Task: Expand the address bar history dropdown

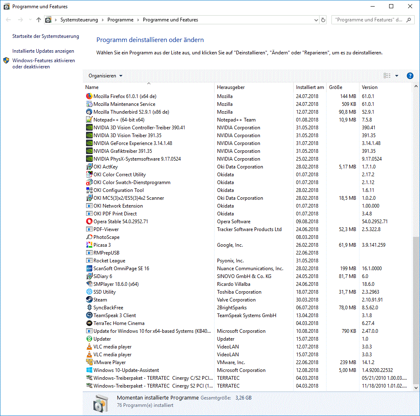Action: 316,20
